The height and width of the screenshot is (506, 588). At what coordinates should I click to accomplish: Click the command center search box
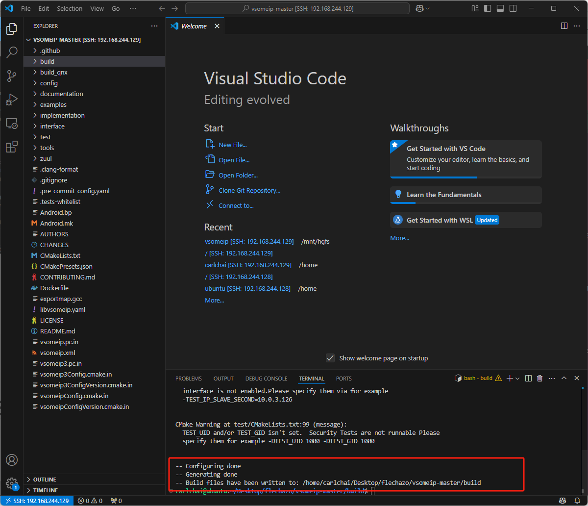297,8
